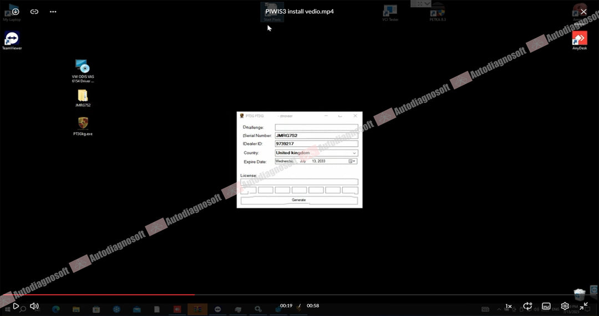This screenshot has width=599, height=316.
Task: Click the Mail icon in the taskbar
Action: coord(137,309)
